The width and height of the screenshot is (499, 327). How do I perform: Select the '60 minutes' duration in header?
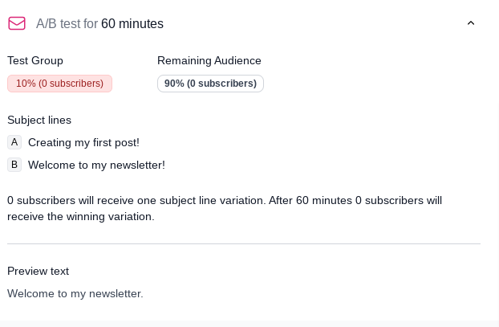tap(132, 24)
